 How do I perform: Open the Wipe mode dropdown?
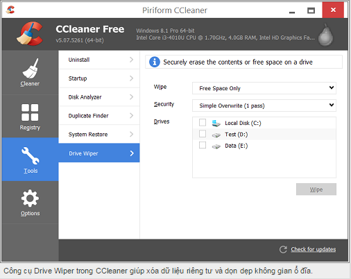(264, 88)
